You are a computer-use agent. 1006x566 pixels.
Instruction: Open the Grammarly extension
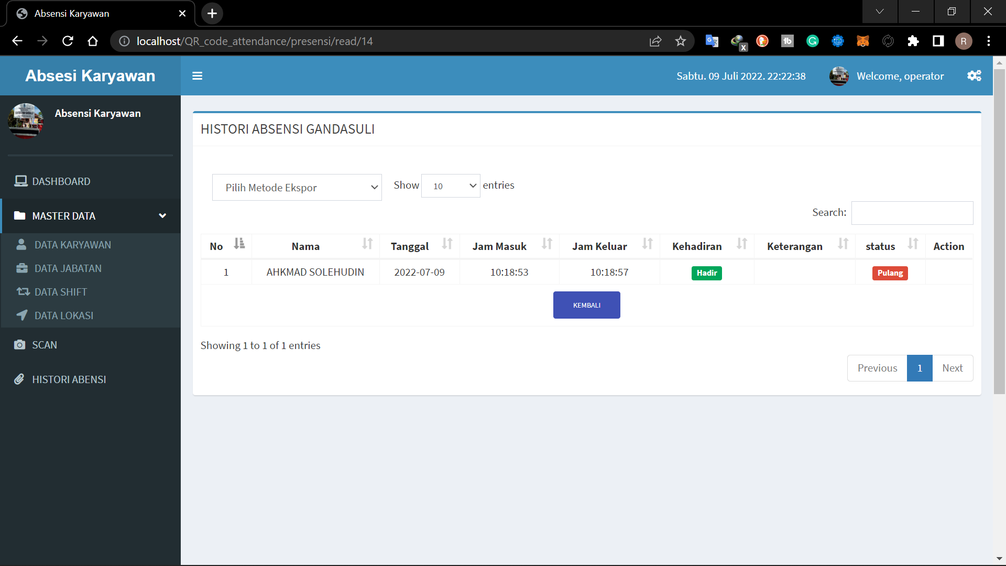click(x=813, y=41)
